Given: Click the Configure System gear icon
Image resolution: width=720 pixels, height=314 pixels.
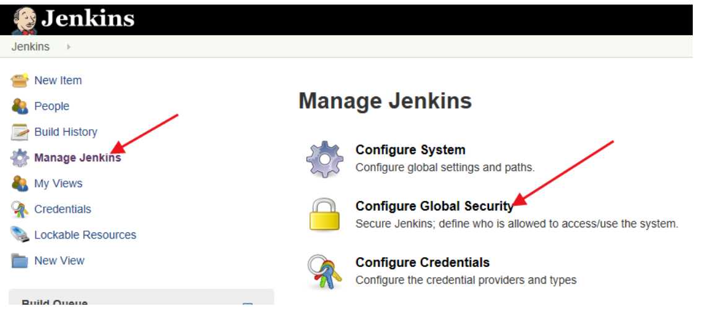Looking at the screenshot, I should [x=324, y=159].
